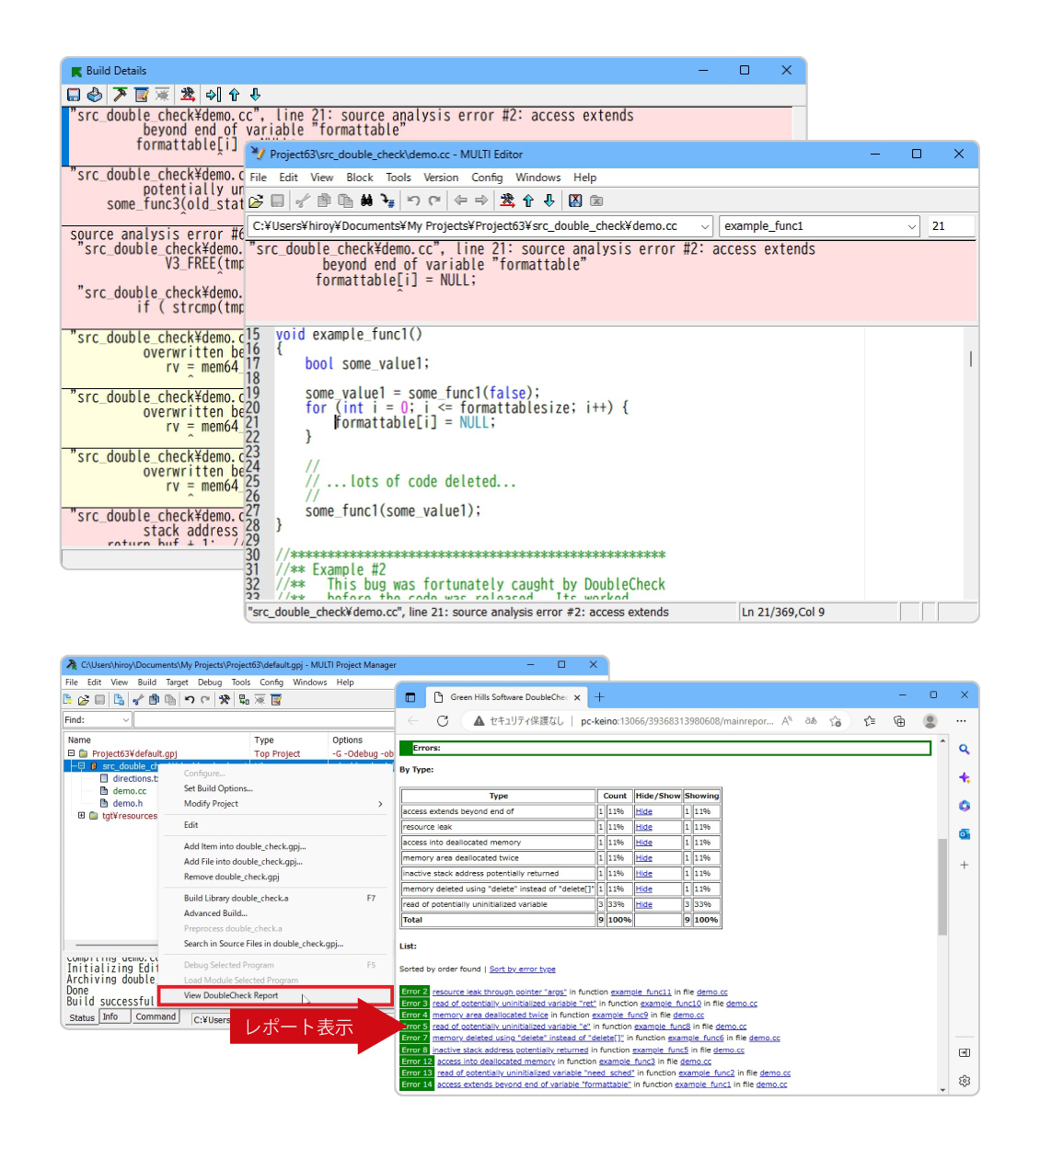Open browser sidebar settings gear
This screenshot has width=1040, height=1159.
965,1081
